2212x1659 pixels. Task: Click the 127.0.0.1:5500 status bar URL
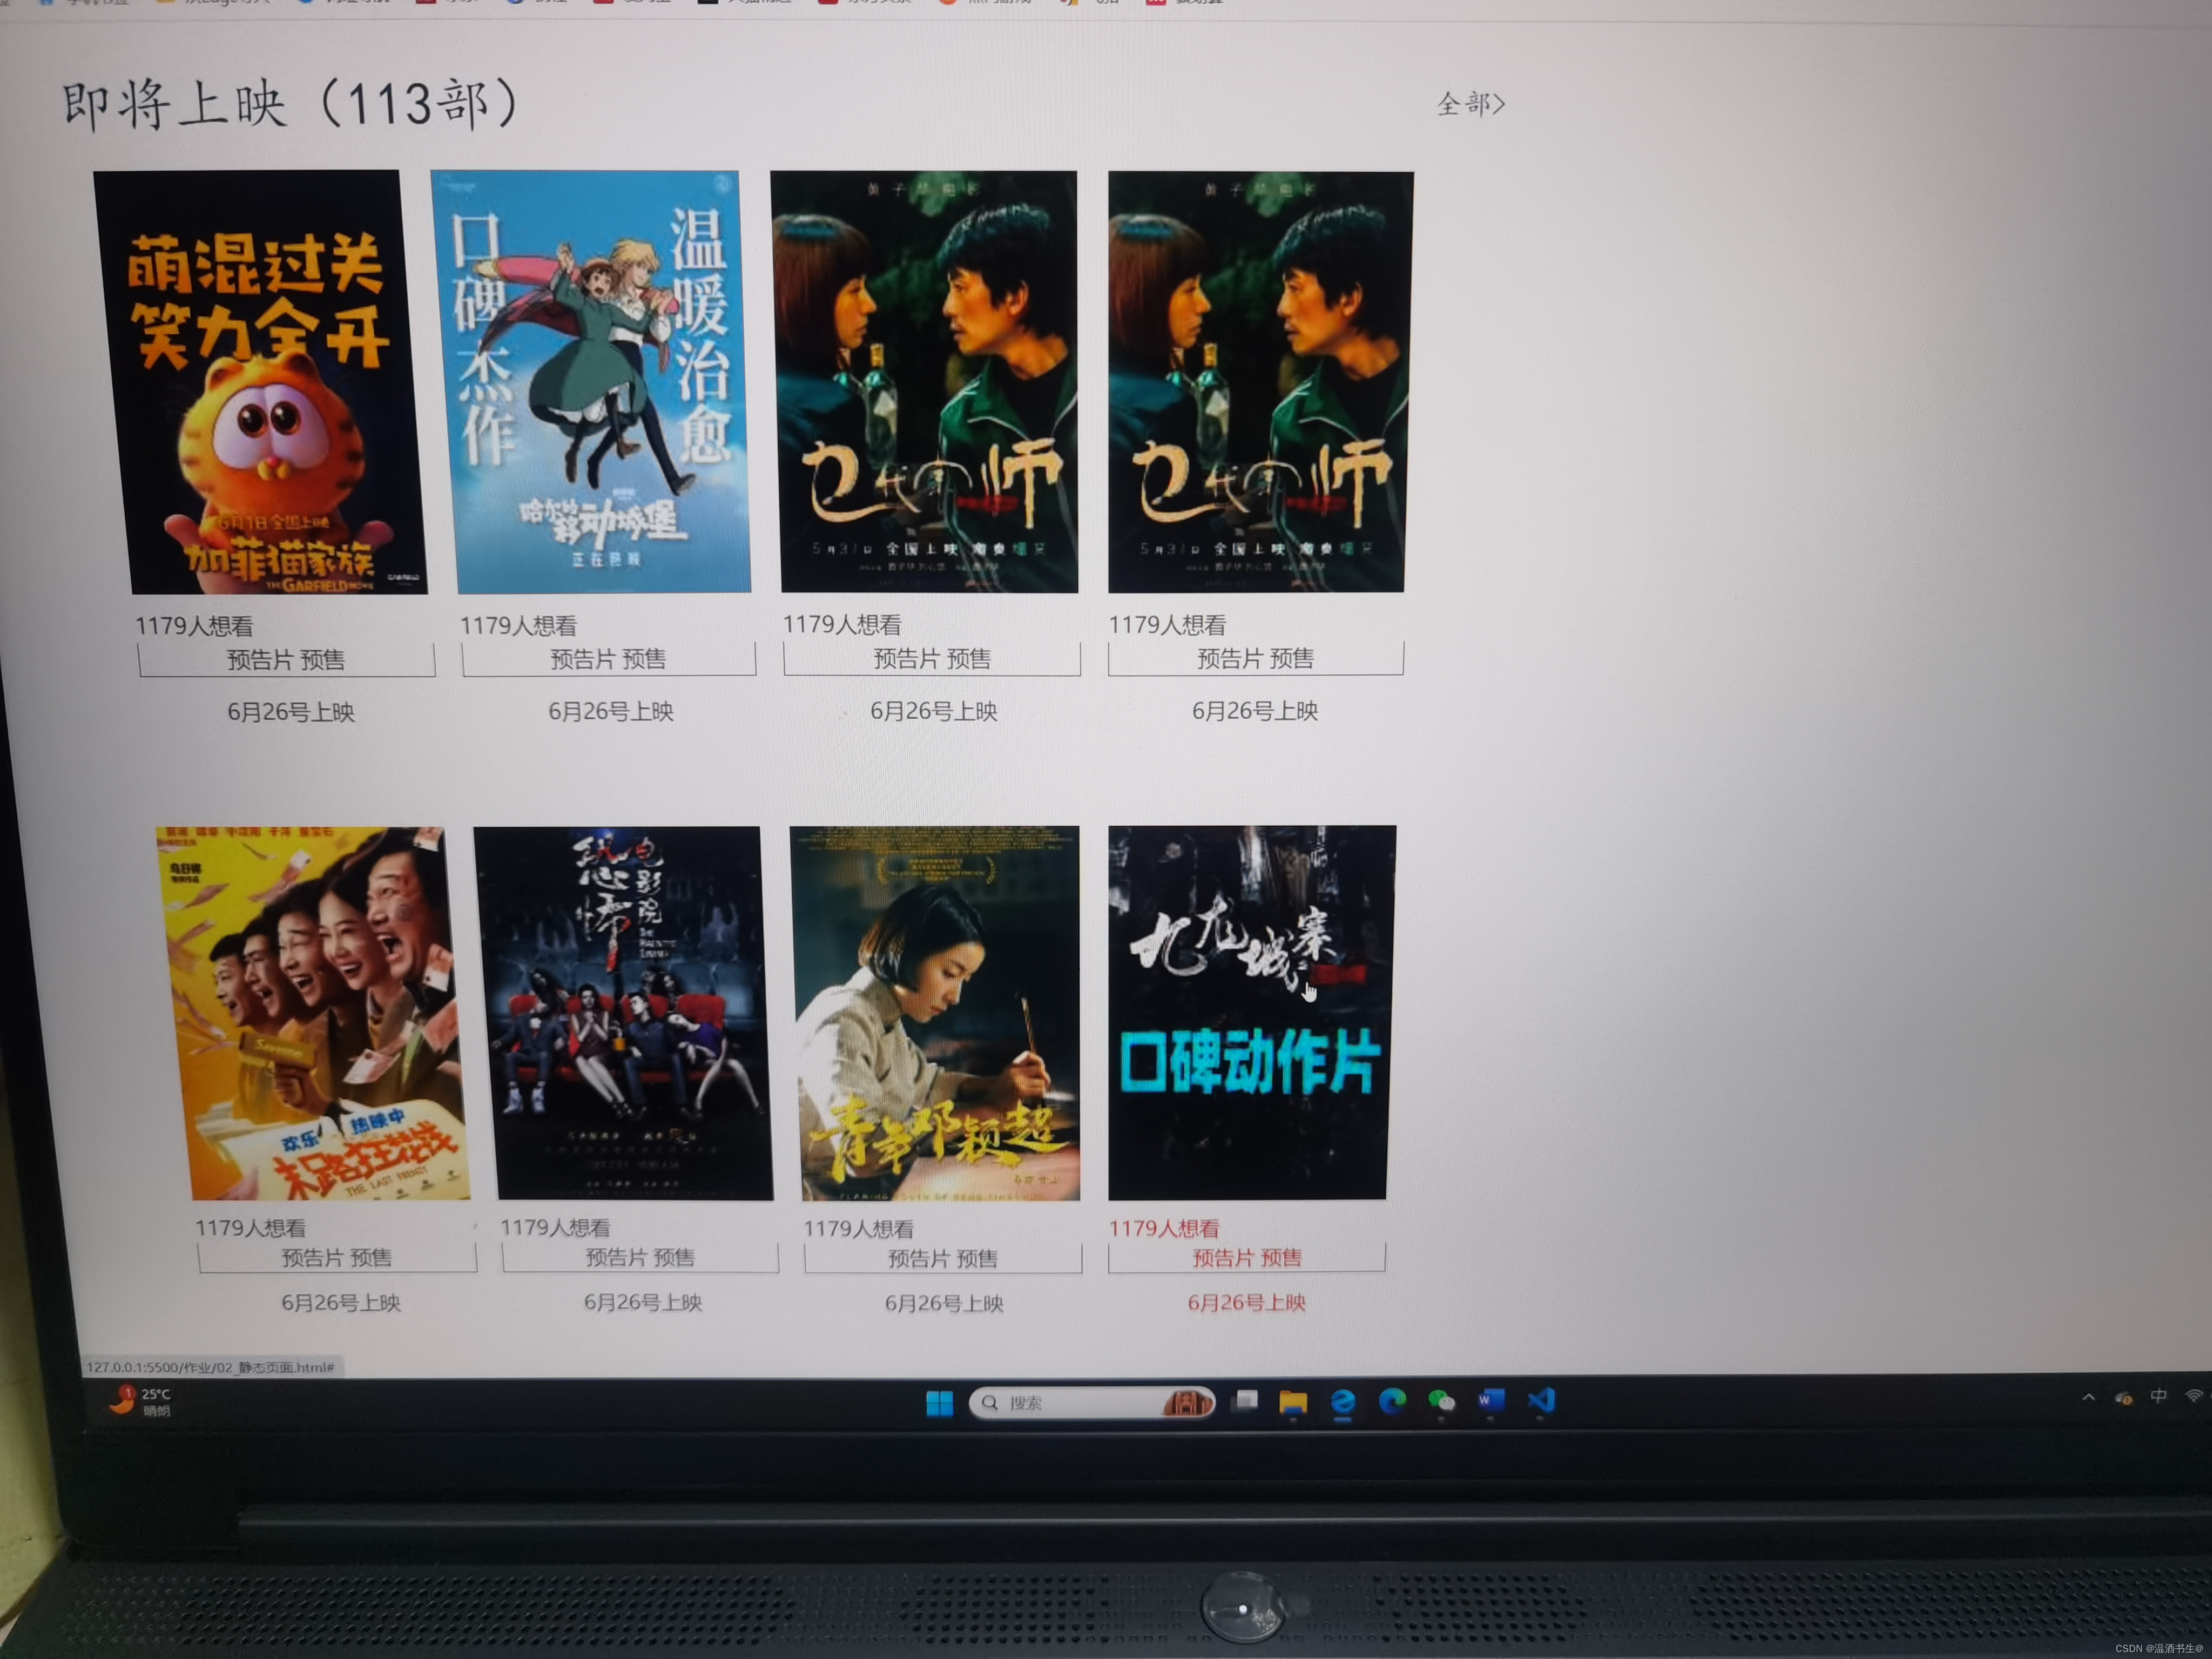210,1367
